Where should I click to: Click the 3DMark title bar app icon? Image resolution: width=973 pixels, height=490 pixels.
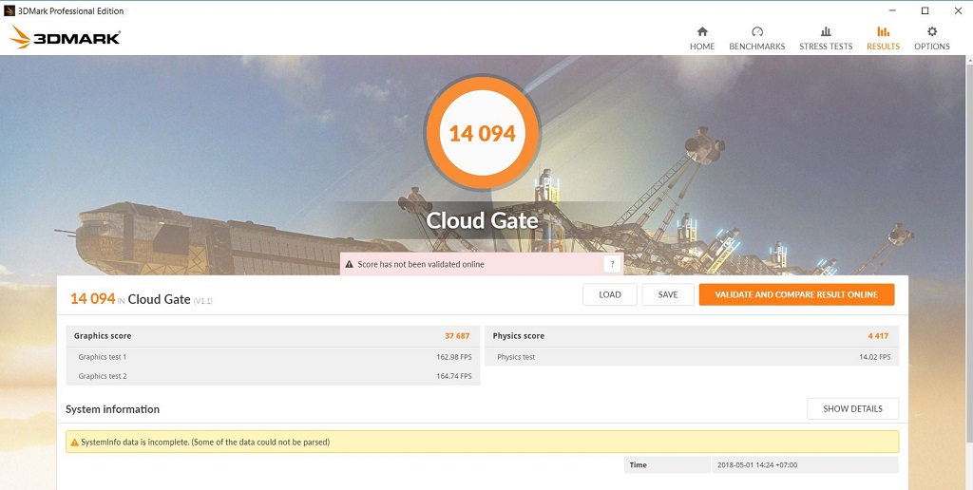[x=10, y=10]
